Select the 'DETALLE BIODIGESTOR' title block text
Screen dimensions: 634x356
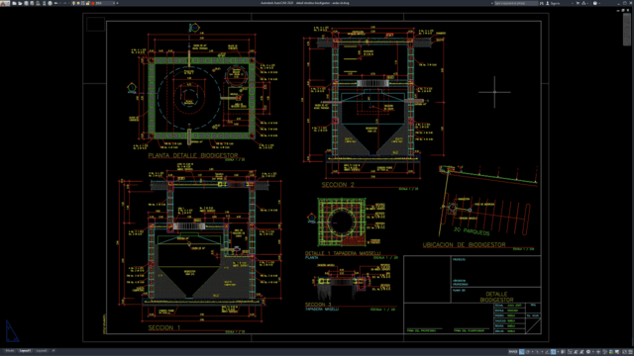coord(496,297)
